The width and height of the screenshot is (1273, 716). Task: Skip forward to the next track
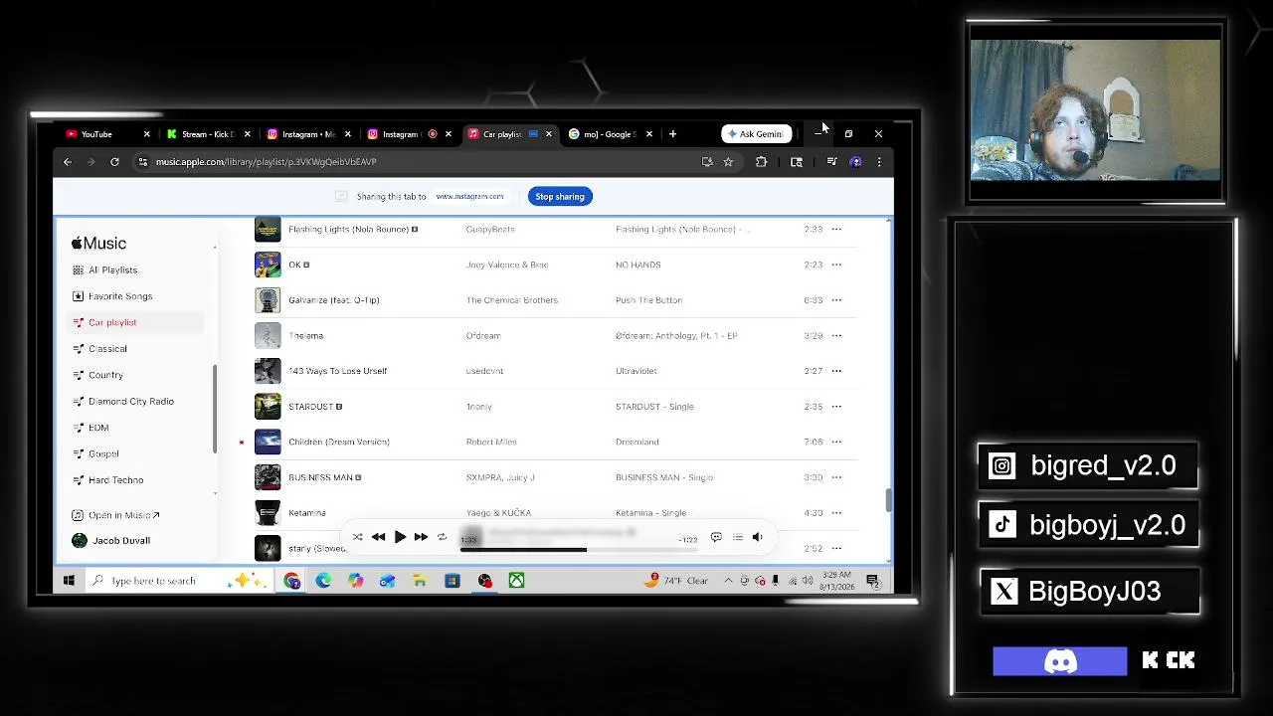click(x=421, y=537)
